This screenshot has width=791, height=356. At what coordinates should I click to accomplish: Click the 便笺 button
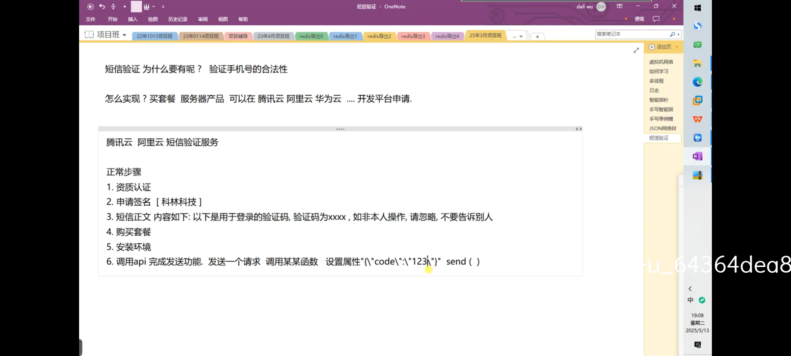[639, 19]
